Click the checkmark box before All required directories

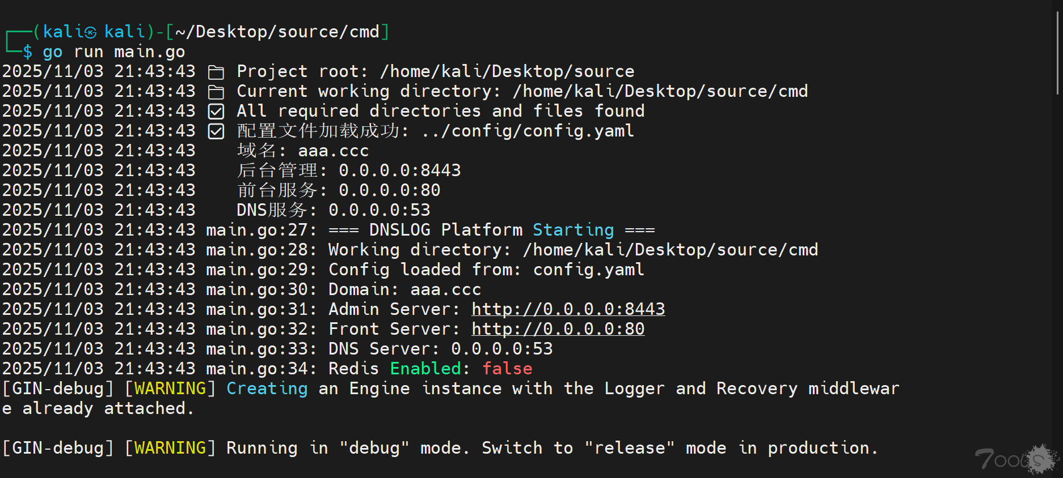pos(216,112)
